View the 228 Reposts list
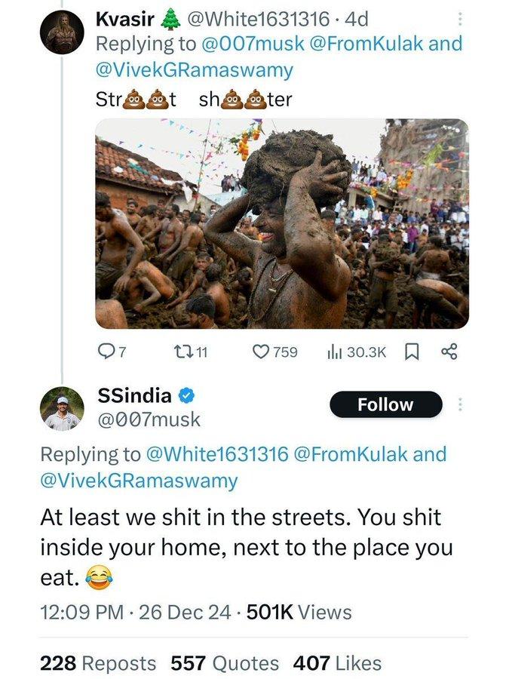 (x=98, y=663)
